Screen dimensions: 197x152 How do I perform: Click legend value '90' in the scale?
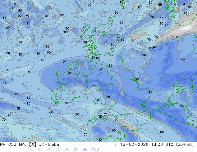(x=67, y=150)
